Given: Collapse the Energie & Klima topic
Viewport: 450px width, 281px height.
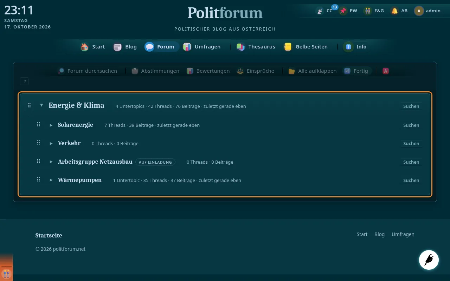Looking at the screenshot, I should point(41,105).
